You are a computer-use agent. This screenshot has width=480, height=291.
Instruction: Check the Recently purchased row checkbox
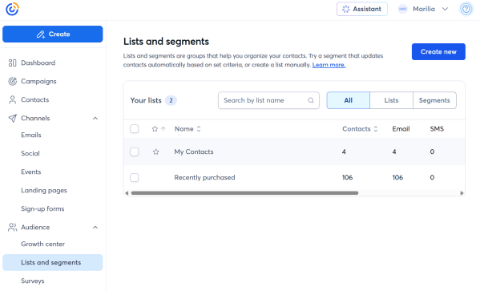point(134,177)
